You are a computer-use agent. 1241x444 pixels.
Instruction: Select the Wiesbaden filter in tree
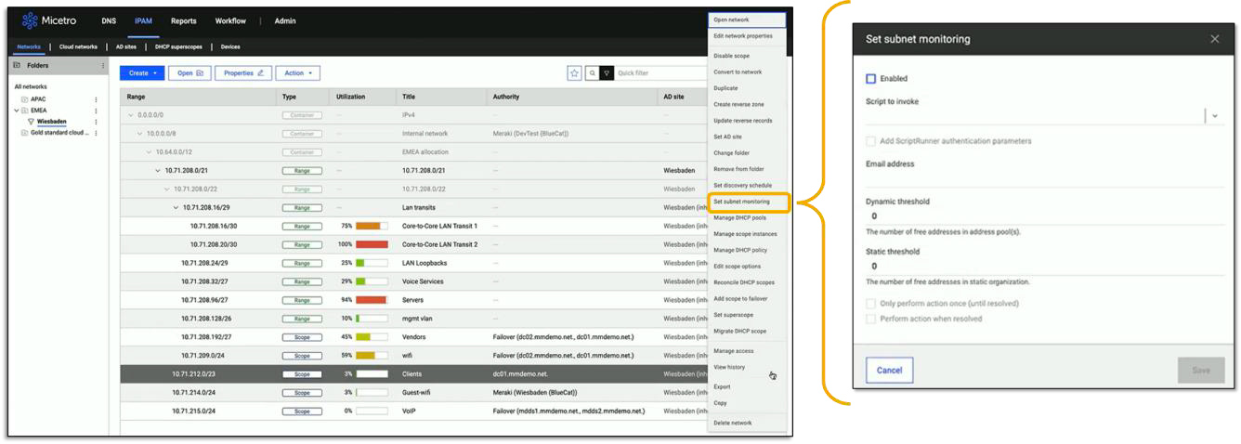[51, 122]
